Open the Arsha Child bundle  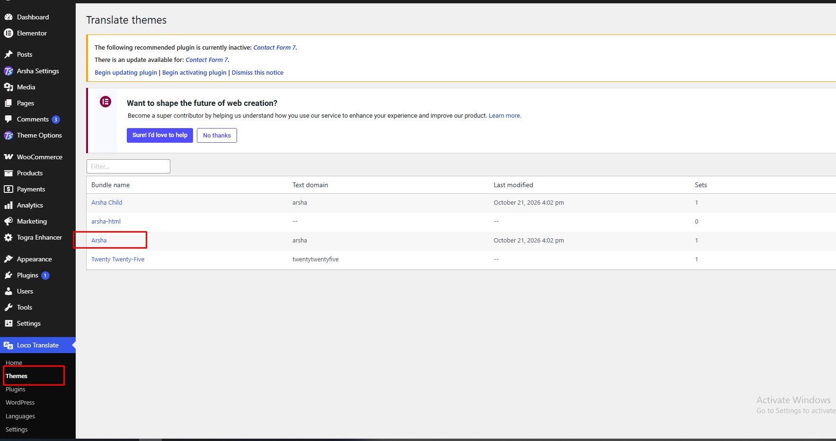107,202
